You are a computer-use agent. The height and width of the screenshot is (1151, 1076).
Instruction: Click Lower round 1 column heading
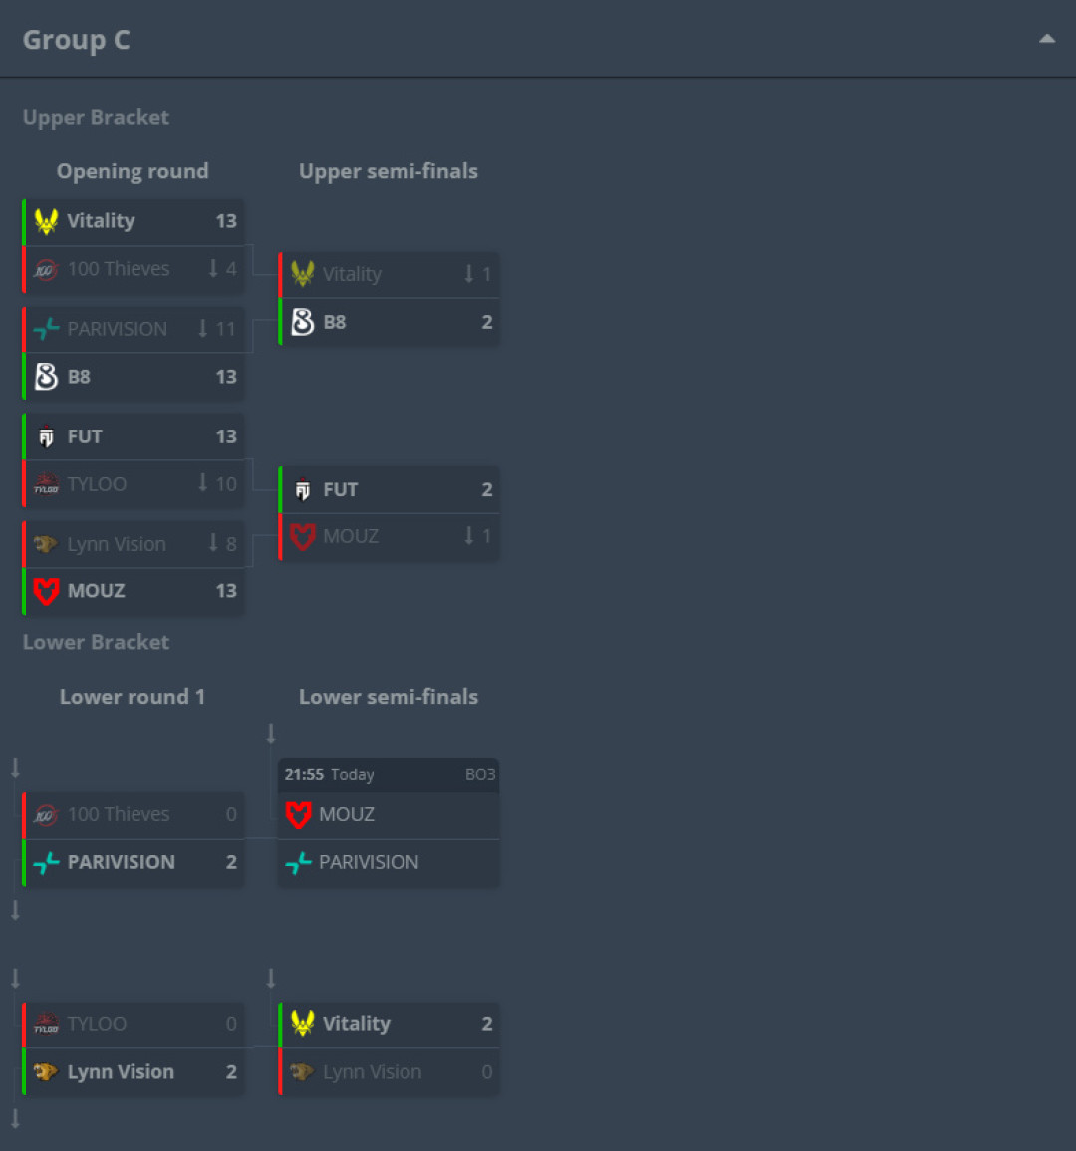133,697
